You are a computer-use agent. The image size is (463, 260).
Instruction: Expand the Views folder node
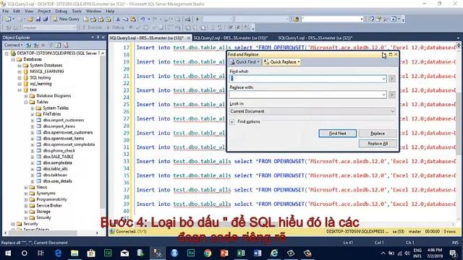pos(26,187)
